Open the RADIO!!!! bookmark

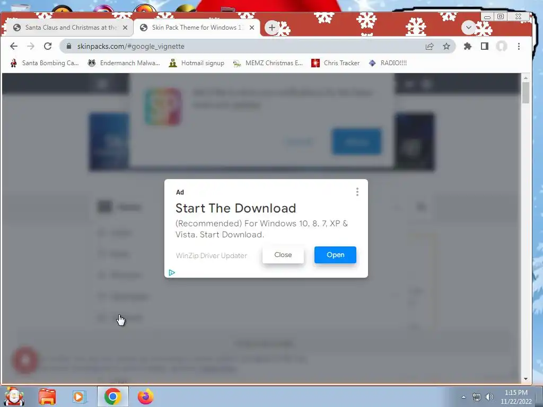(x=388, y=63)
